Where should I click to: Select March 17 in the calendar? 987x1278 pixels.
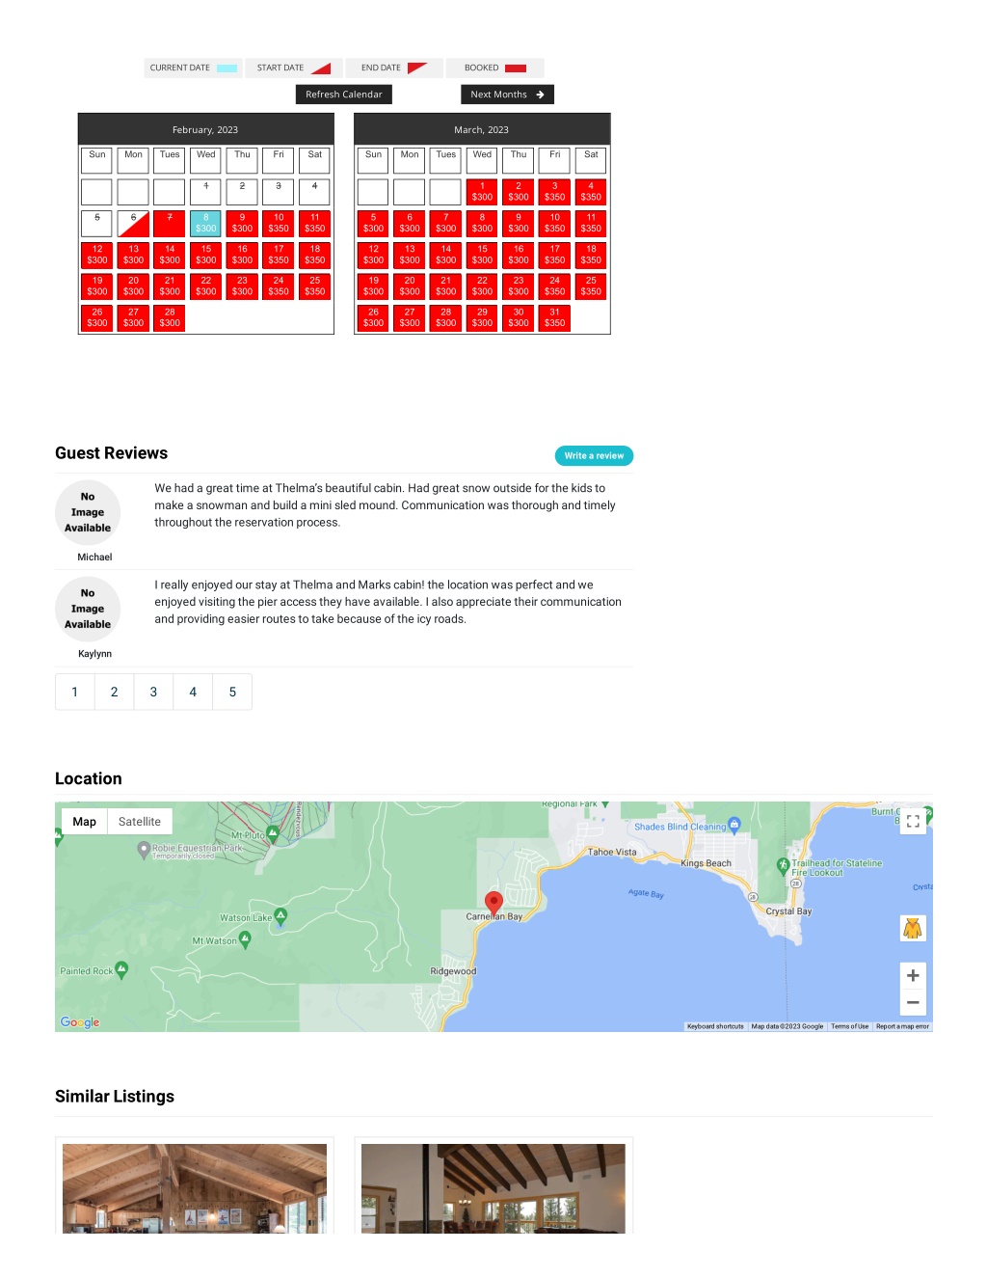555,256
